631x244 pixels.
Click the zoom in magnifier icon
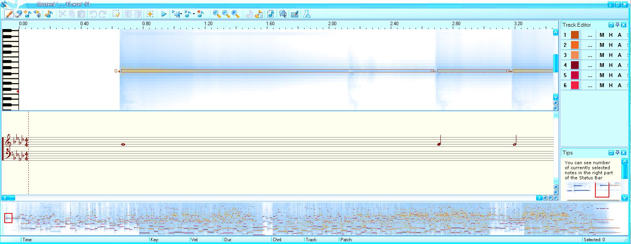coord(217,14)
